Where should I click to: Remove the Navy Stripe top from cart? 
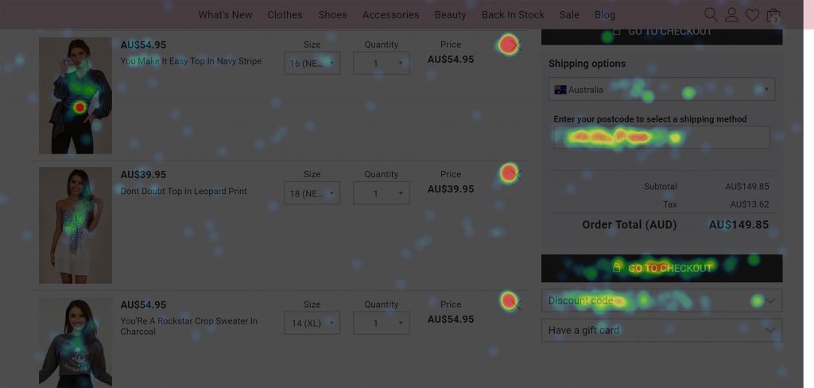(x=514, y=45)
